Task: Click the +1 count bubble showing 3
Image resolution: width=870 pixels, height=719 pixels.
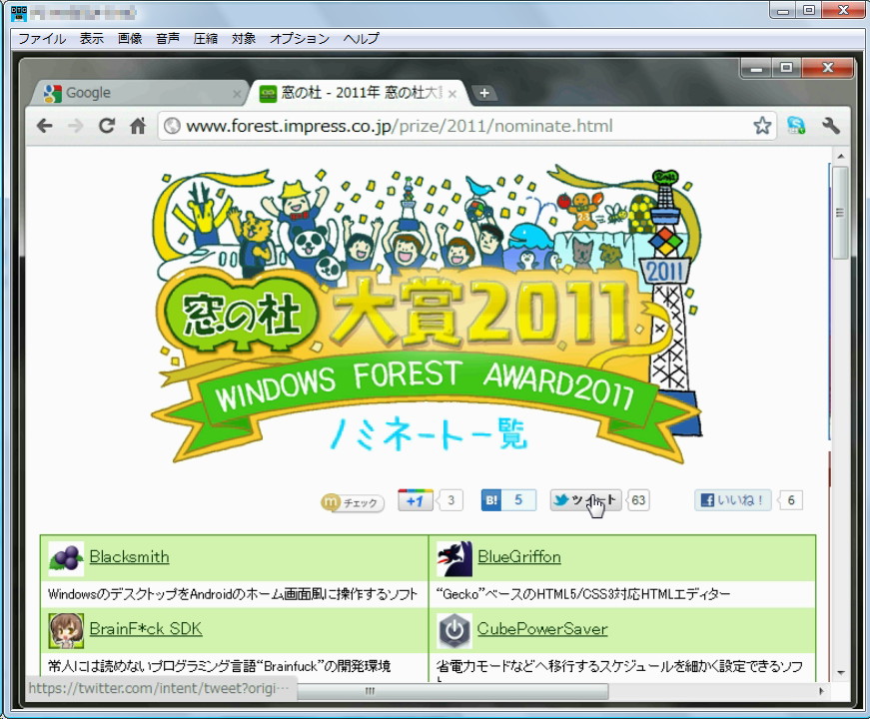Action: click(449, 500)
